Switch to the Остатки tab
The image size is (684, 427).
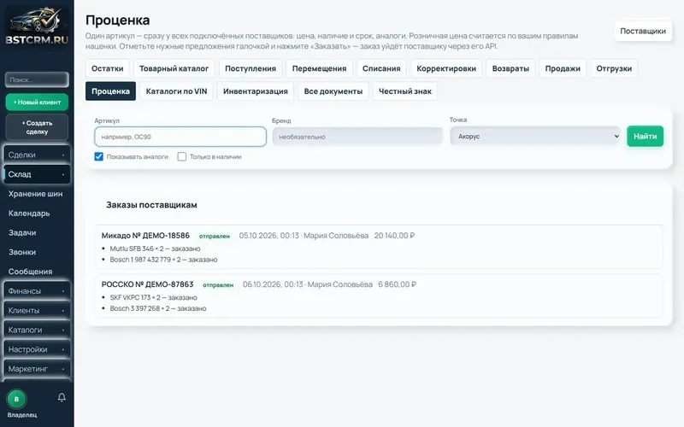[x=108, y=68]
